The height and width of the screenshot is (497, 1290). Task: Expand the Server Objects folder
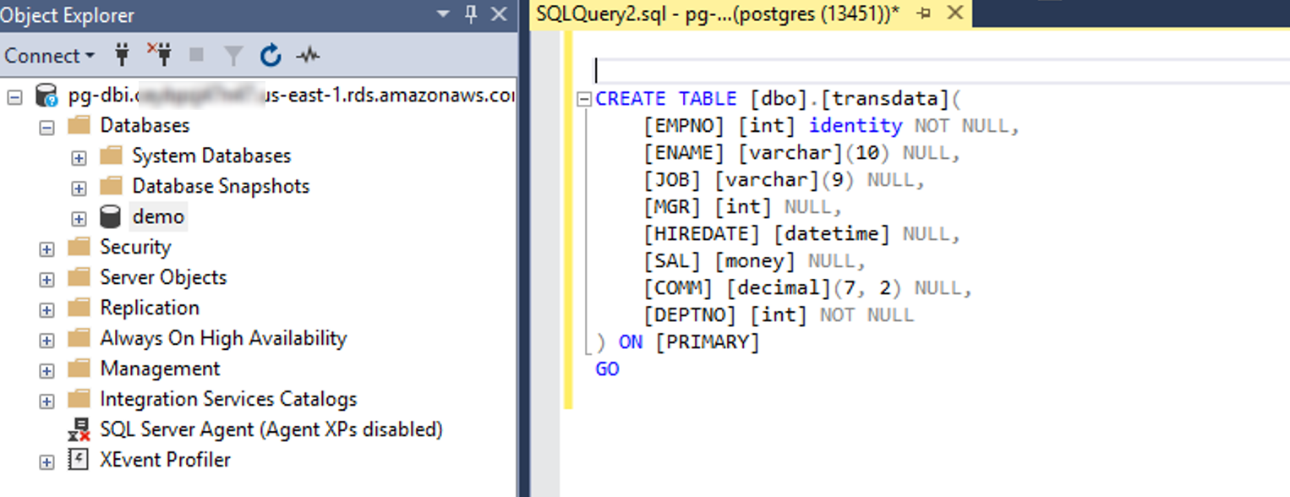pyautogui.click(x=46, y=279)
